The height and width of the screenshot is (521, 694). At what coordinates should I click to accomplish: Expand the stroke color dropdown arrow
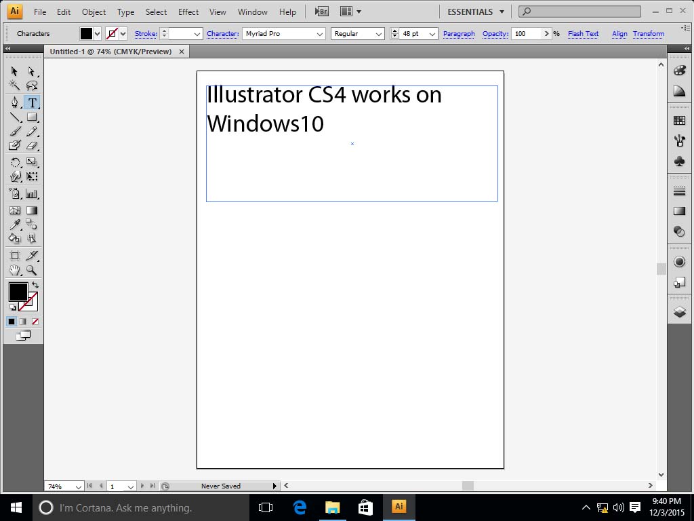tap(123, 34)
